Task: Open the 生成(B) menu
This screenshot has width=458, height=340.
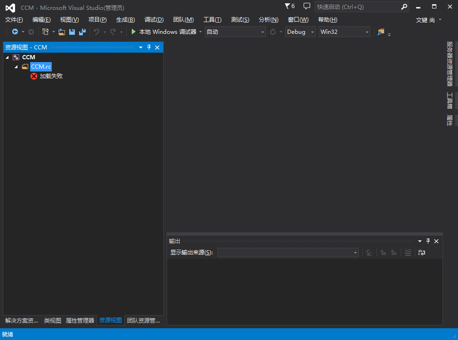Action: (126, 20)
